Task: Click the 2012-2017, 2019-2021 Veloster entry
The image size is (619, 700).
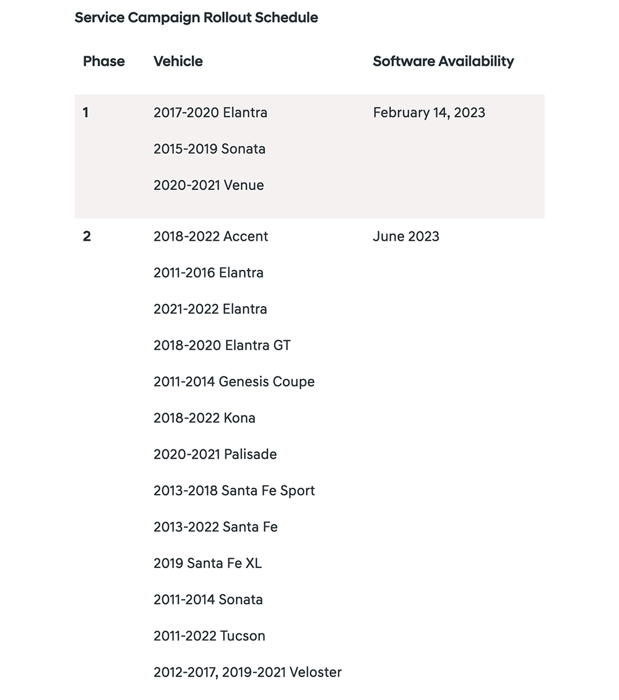Action: pyautogui.click(x=248, y=672)
